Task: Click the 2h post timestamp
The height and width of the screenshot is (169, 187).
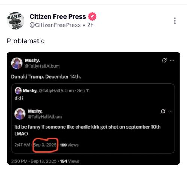Action: (x=90, y=25)
